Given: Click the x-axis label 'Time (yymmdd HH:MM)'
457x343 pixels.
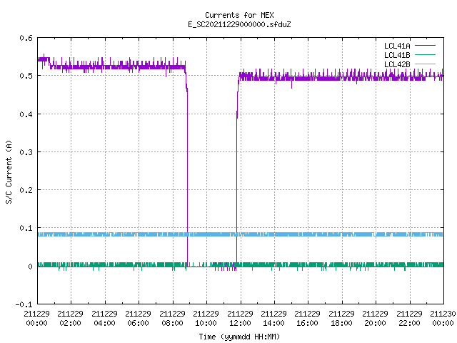Looking at the screenshot, I should point(239,337).
